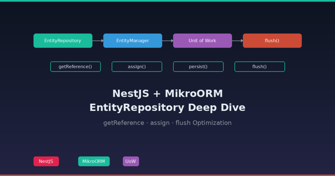
Task: Select the red filled flush() box
Action: (x=272, y=41)
